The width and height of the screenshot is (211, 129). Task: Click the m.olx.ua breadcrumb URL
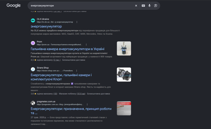click(55, 22)
